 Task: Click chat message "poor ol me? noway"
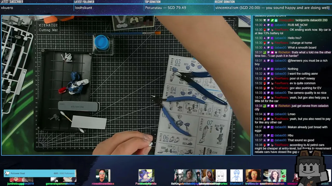[x=302, y=79]
